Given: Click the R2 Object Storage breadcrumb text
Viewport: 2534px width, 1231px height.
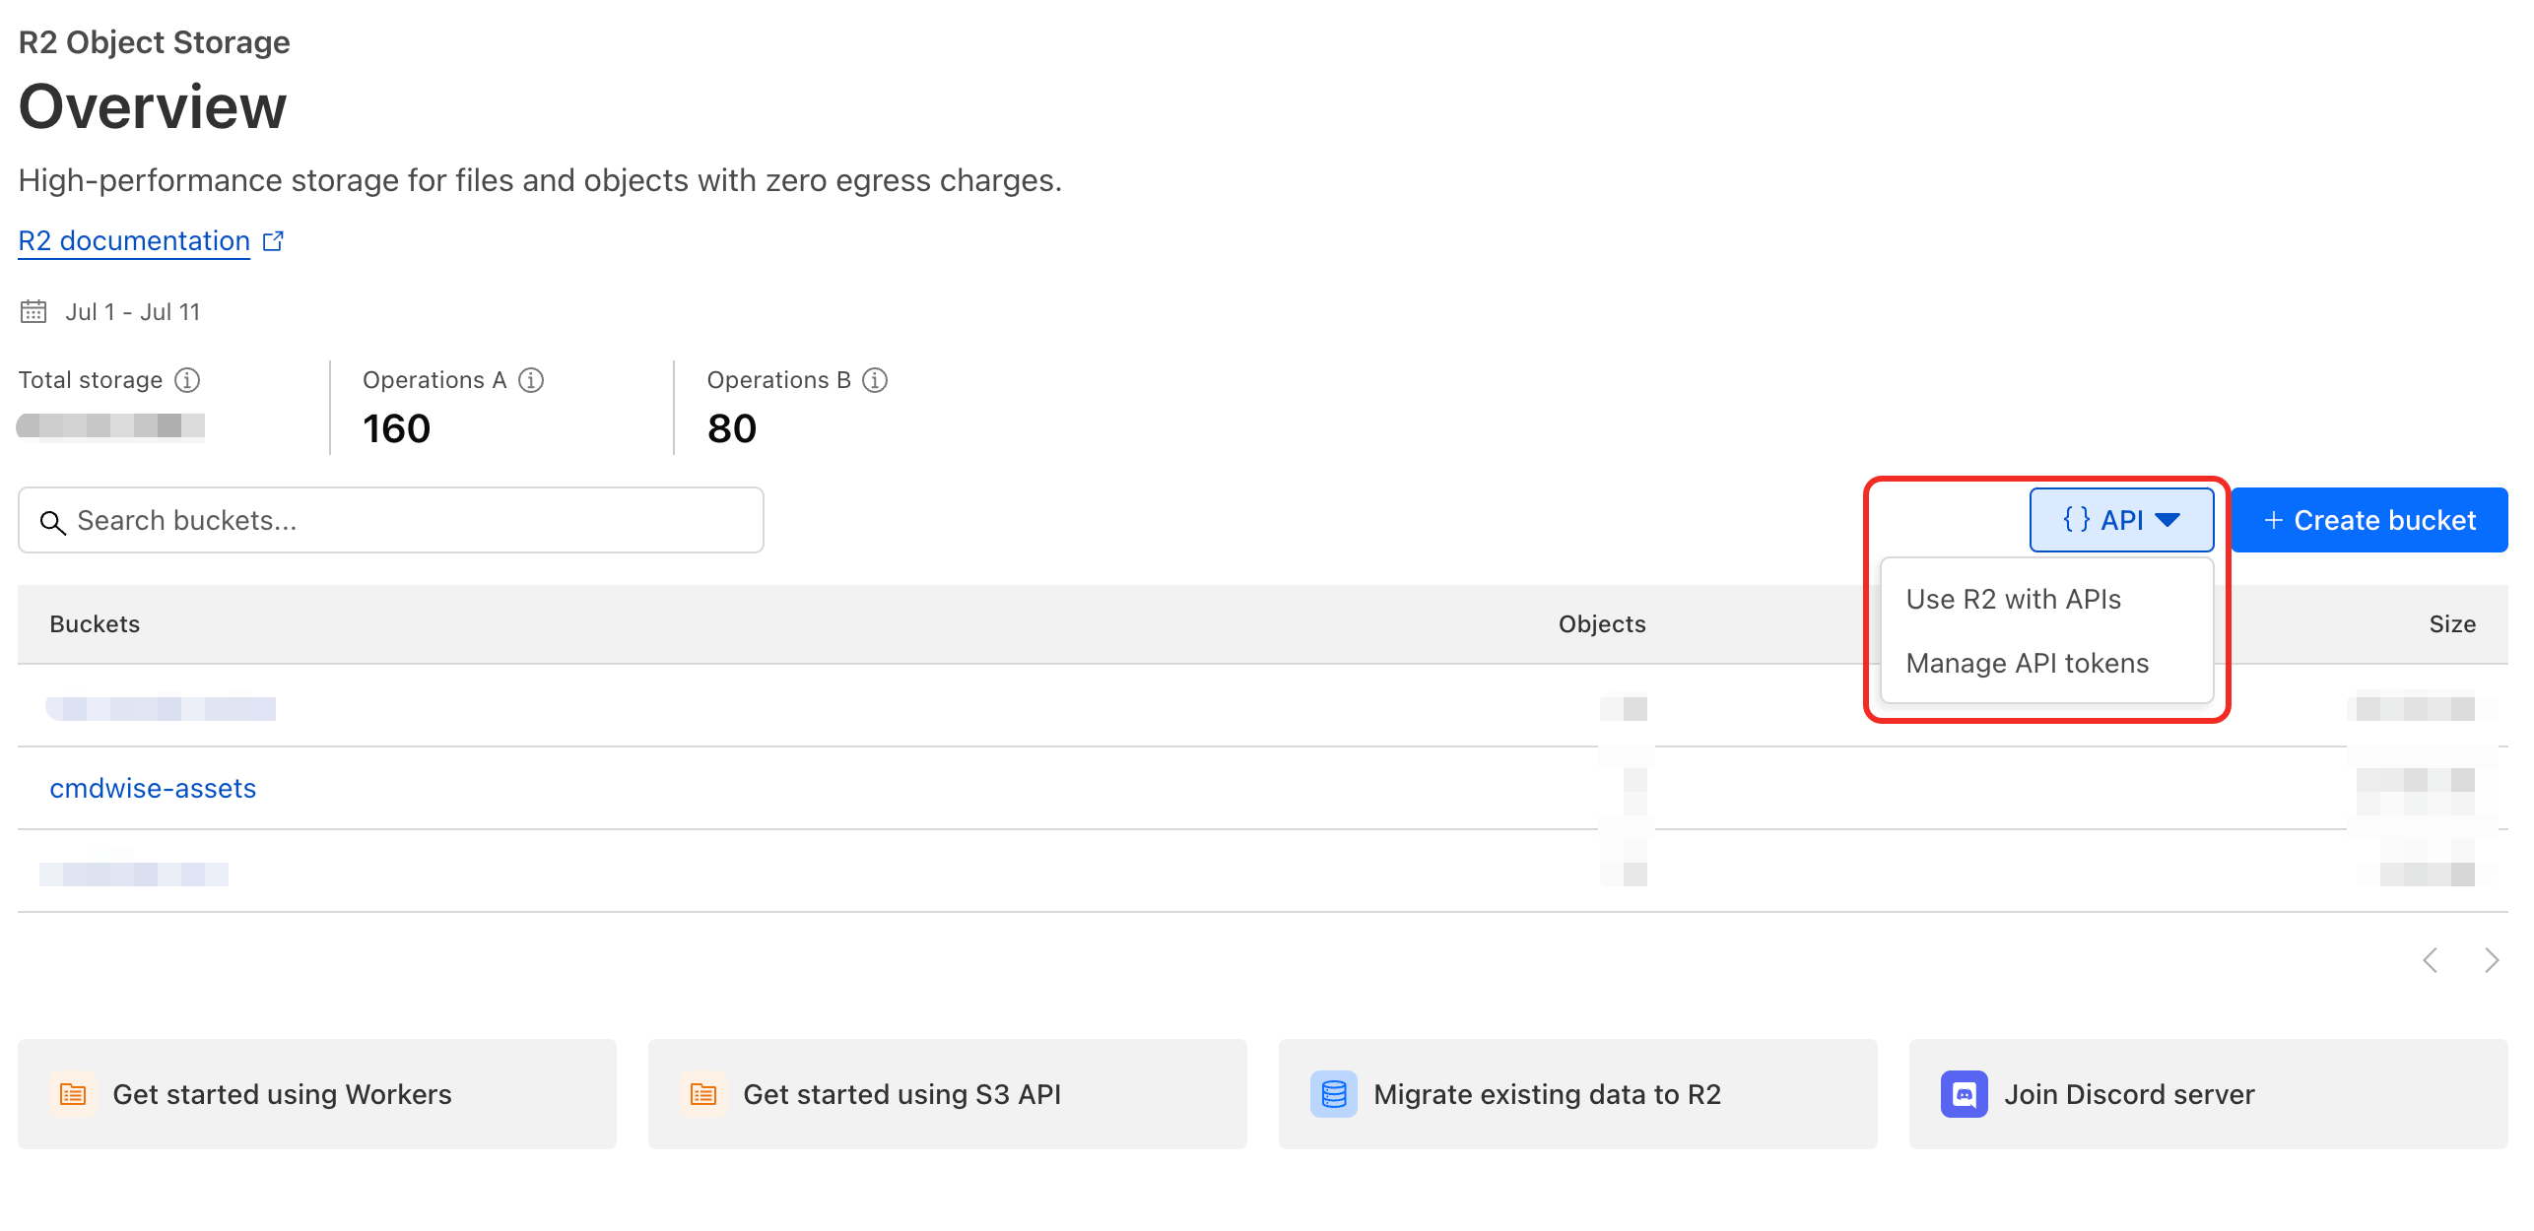Looking at the screenshot, I should pyautogui.click(x=155, y=42).
